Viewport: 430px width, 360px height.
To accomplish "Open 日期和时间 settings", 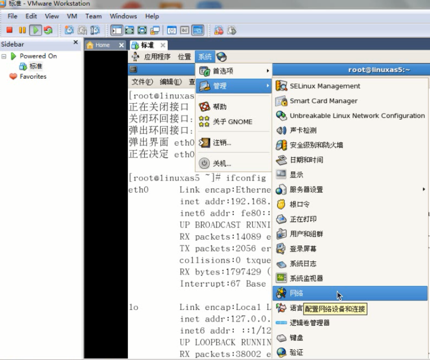I will (x=350, y=160).
